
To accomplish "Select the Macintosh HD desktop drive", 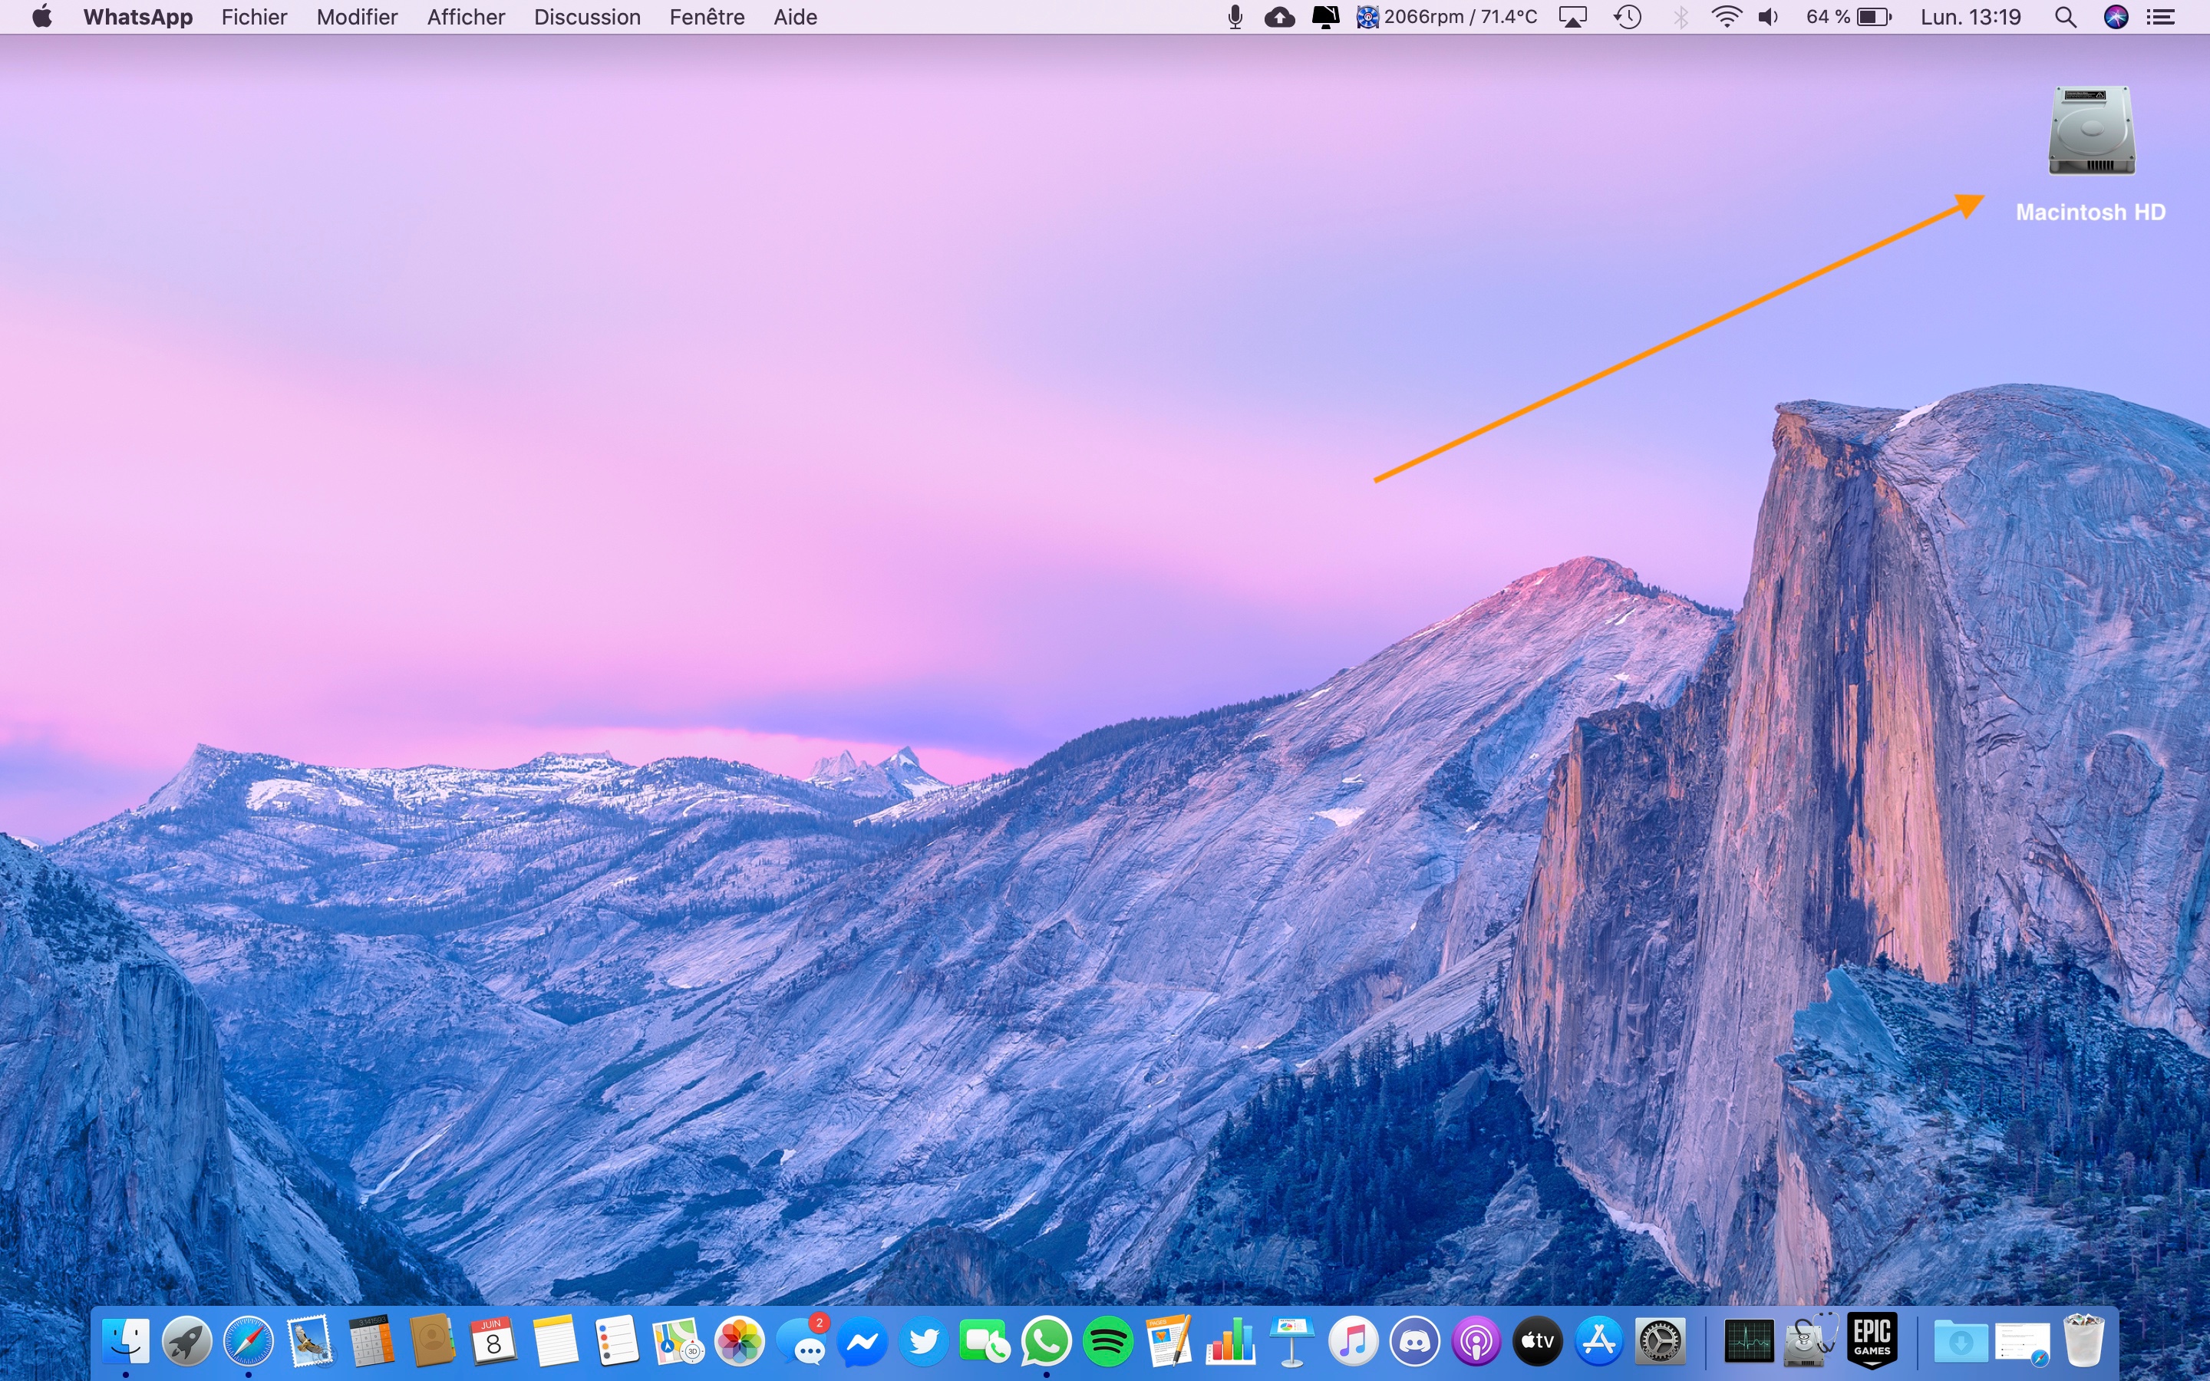I will (2090, 133).
